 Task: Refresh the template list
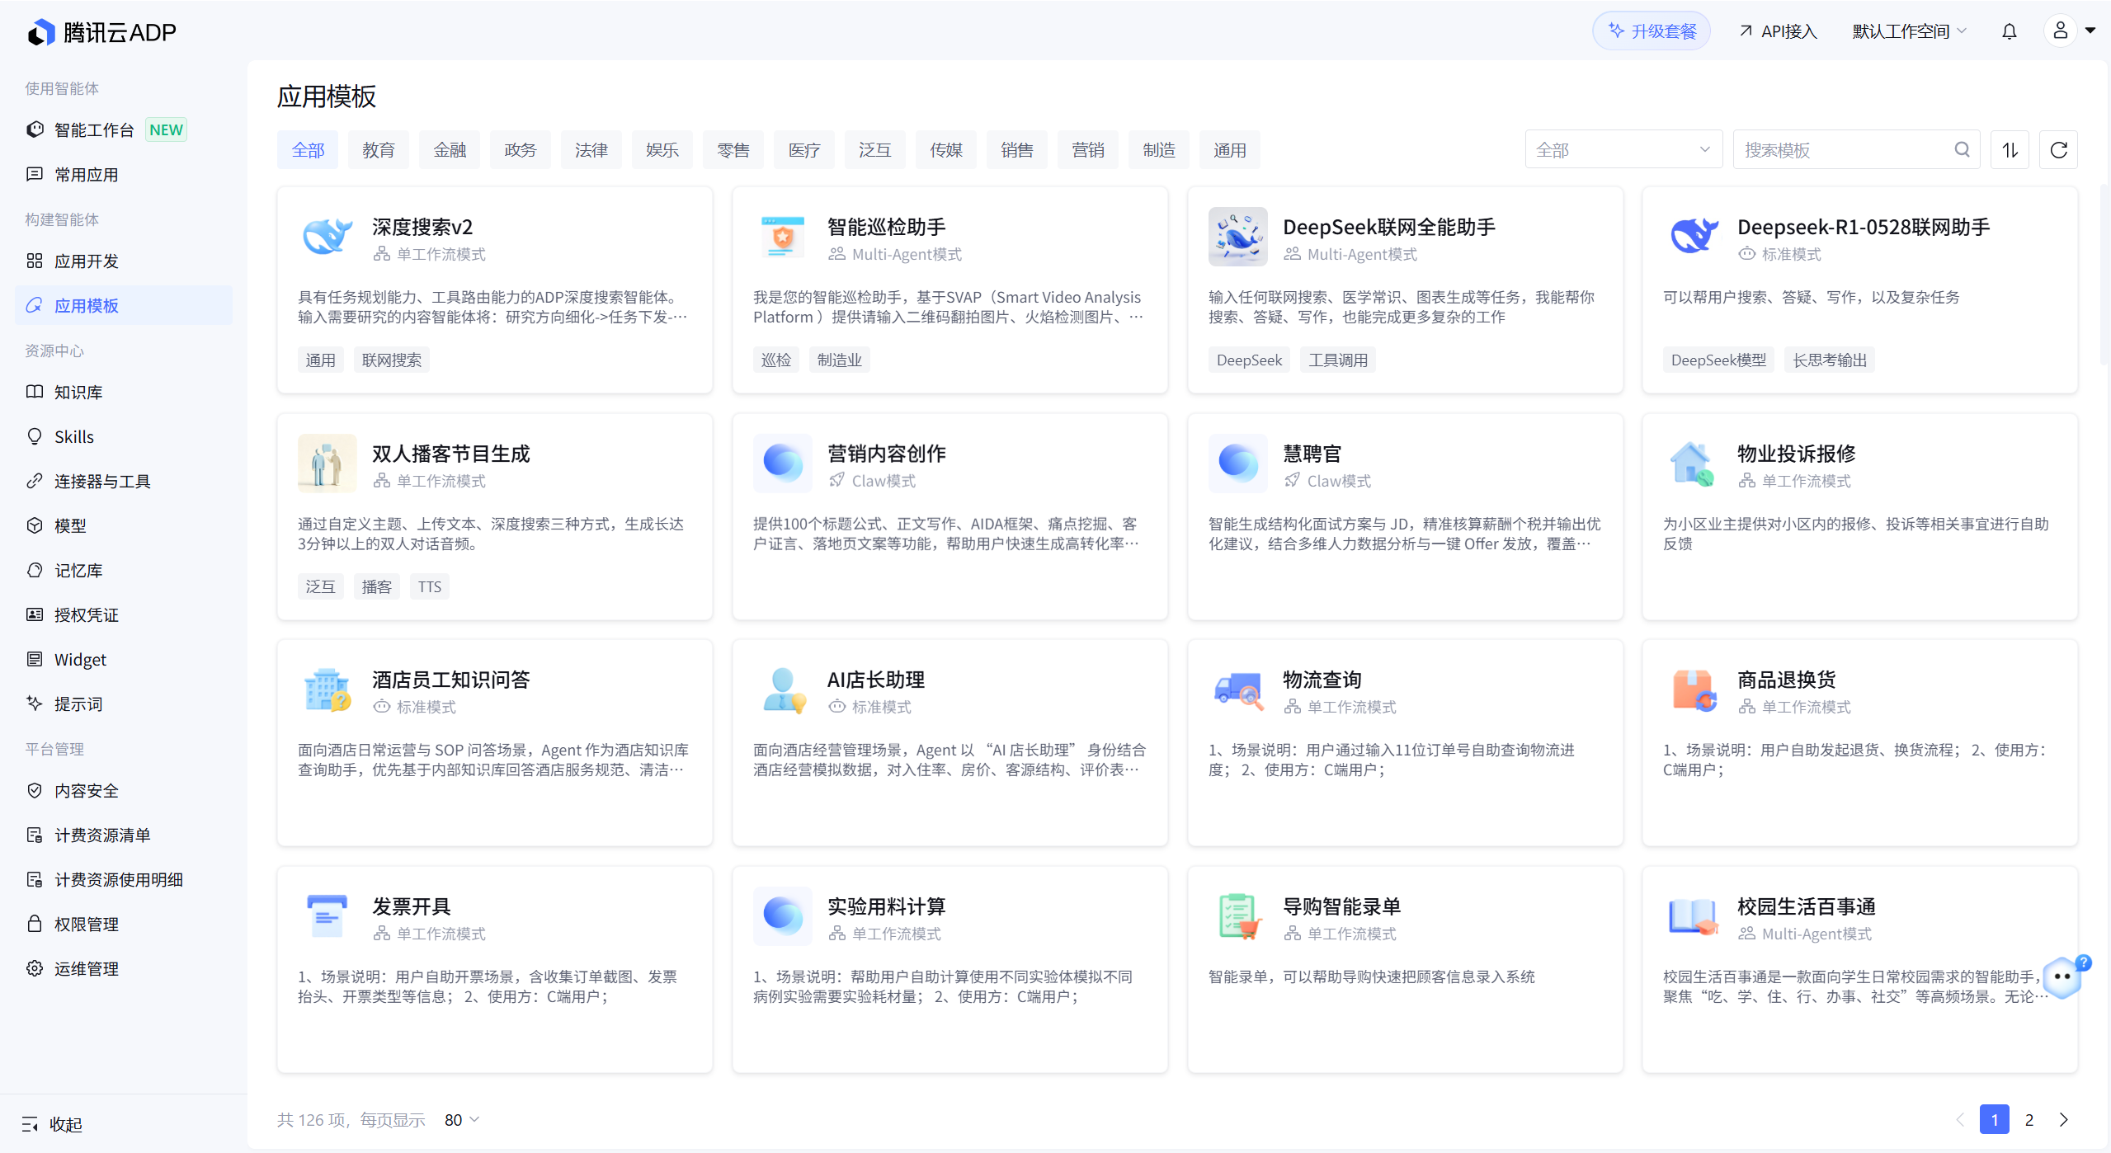coord(2058,149)
